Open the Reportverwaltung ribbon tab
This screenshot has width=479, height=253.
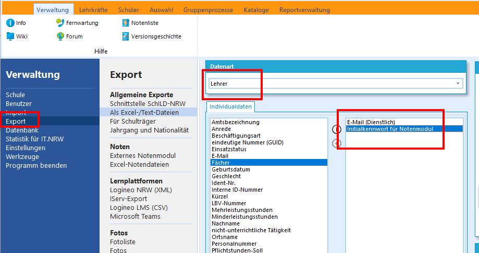pyautogui.click(x=304, y=10)
